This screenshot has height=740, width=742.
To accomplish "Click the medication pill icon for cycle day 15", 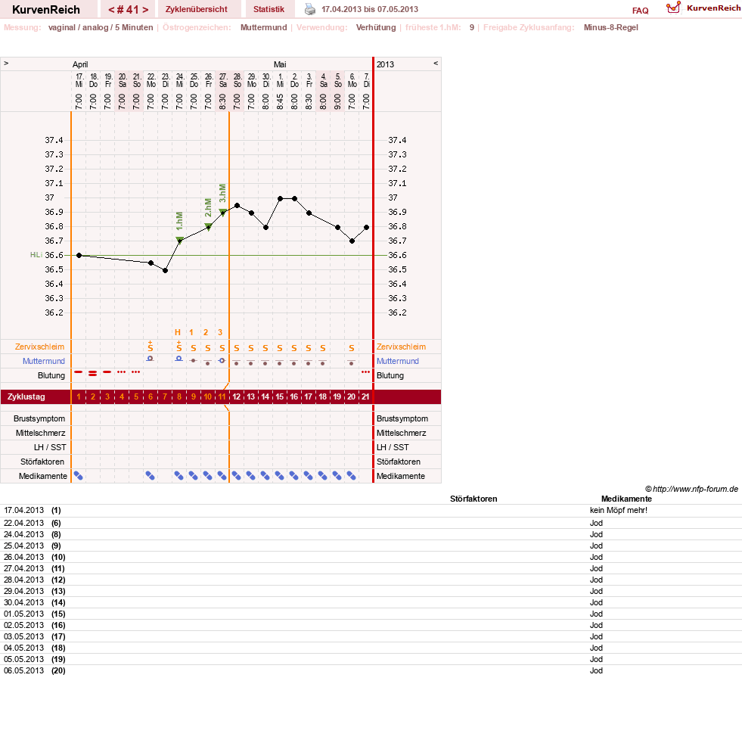I will coord(280,476).
